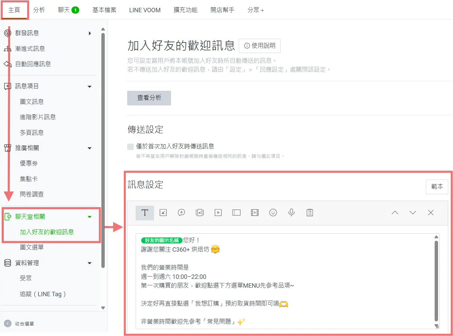This screenshot has width=453, height=336.
Task: Select the video message type icon
Action: [218, 213]
